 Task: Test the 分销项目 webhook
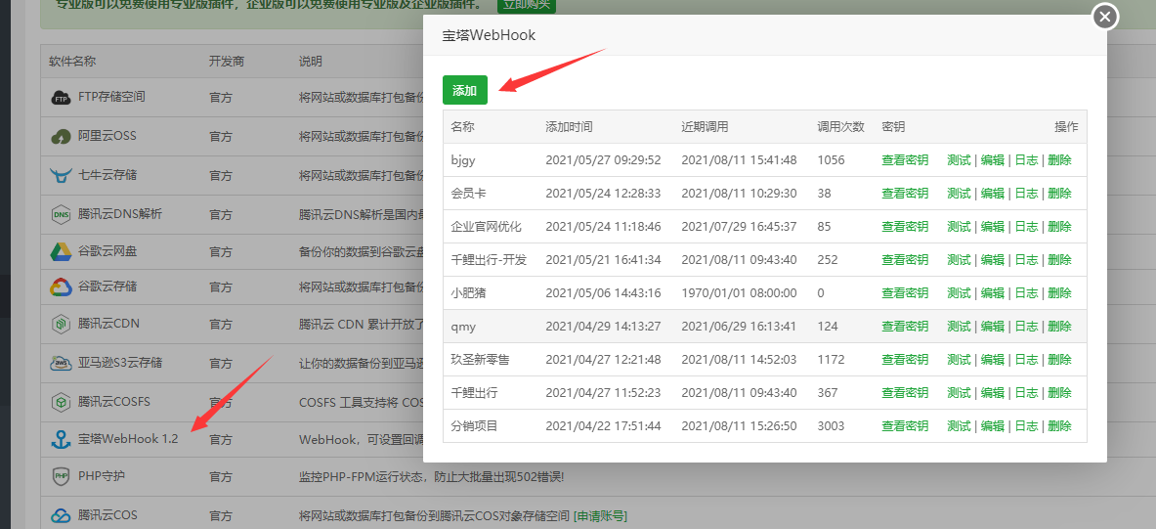point(960,425)
